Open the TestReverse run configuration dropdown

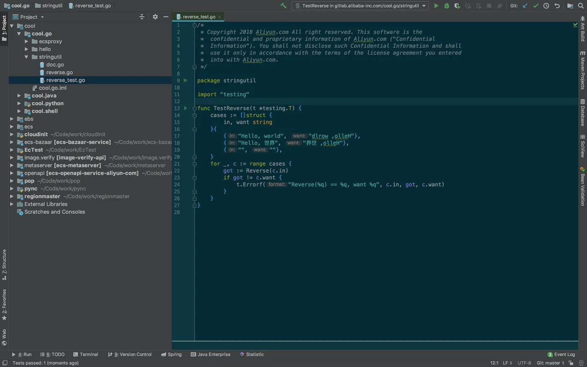[360, 6]
